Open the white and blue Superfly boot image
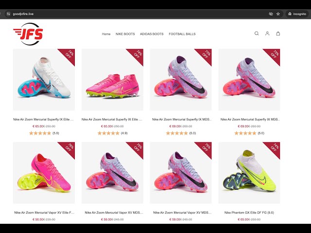This screenshot has height=233, width=311. (x=44, y=80)
